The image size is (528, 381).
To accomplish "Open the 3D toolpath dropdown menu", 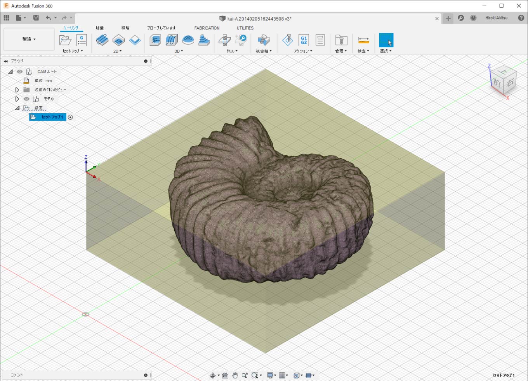I will click(179, 51).
